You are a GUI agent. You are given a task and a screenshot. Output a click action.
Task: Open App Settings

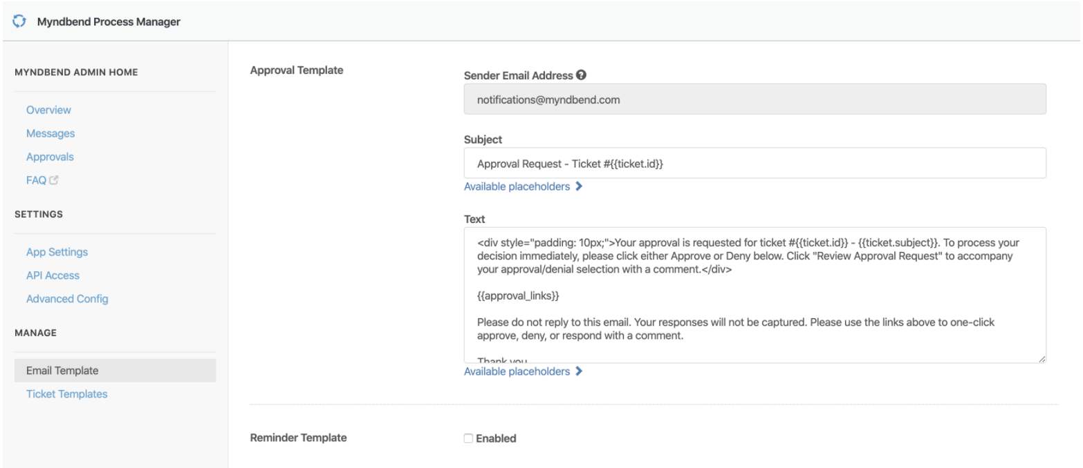[57, 252]
